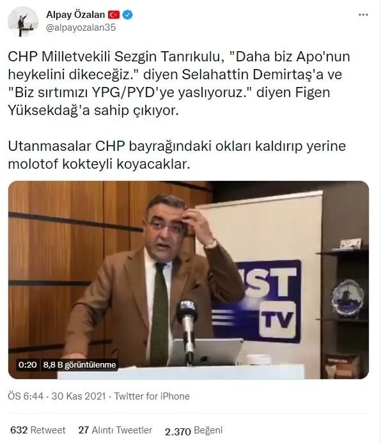
Task: Click the Turkish flag emoji beside name
Action: 114,15
